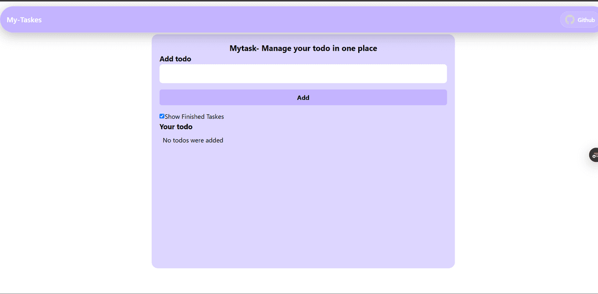This screenshot has width=598, height=294.
Task: Select the 'No todos were added' message
Action: pos(193,140)
